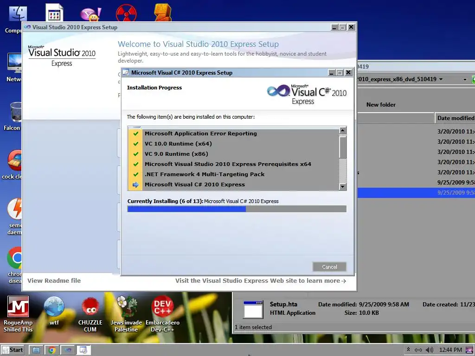Click scroll up arrow in install list

tap(343, 130)
